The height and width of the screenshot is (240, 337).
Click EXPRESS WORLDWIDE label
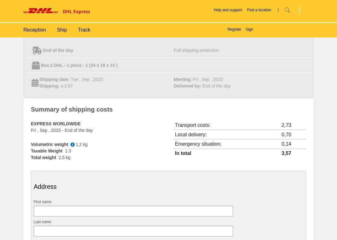pos(56,124)
